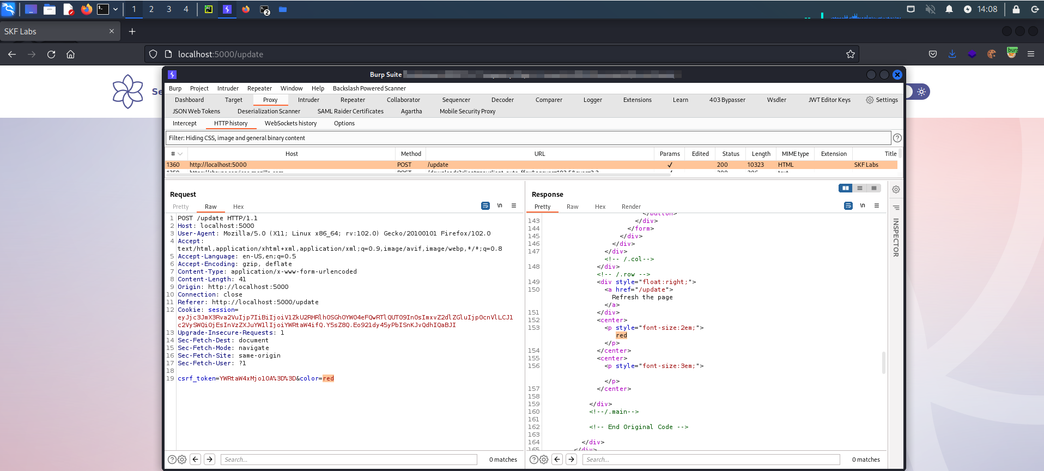Open the Request panel hamburger options menu
This screenshot has height=471, width=1044.
point(513,206)
